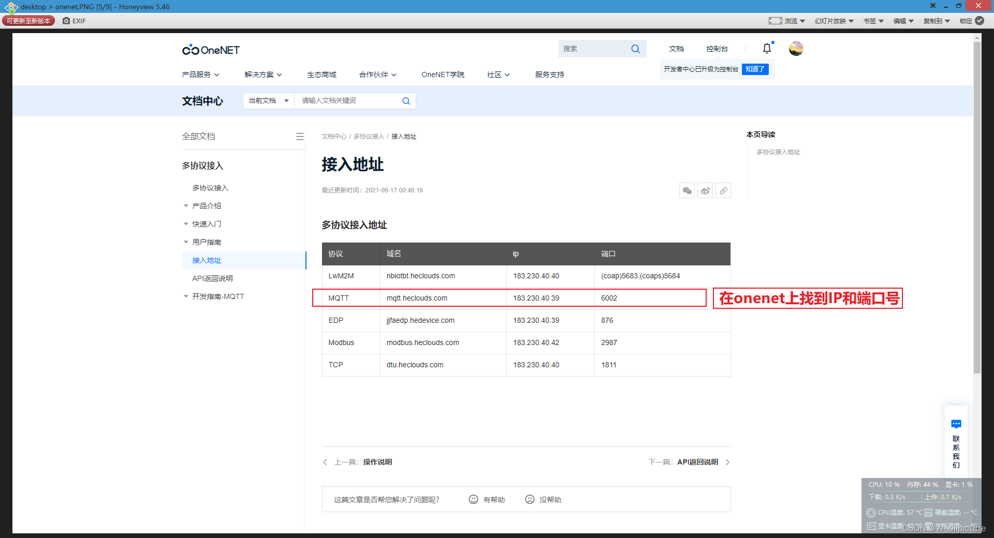994x538 pixels.
Task: Share the page via WeChat icon
Action: tap(687, 190)
